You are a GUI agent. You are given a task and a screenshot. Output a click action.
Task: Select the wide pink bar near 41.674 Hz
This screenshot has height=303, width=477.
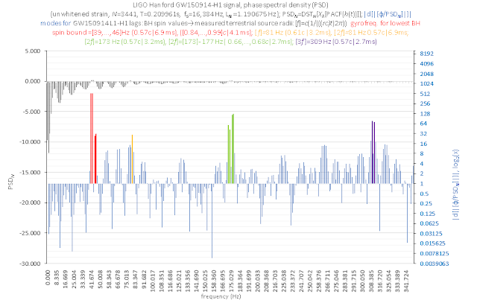(x=92, y=138)
